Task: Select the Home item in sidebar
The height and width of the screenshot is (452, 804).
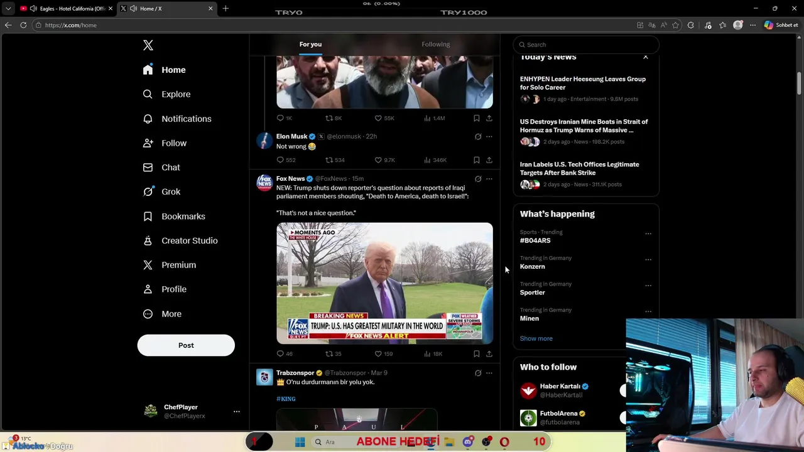Action: coord(165,70)
